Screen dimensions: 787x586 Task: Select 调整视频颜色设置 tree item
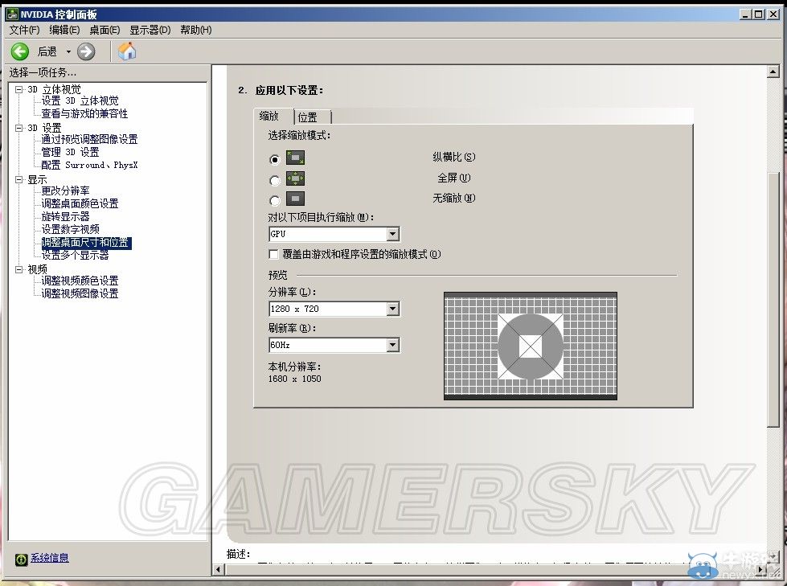(80, 281)
